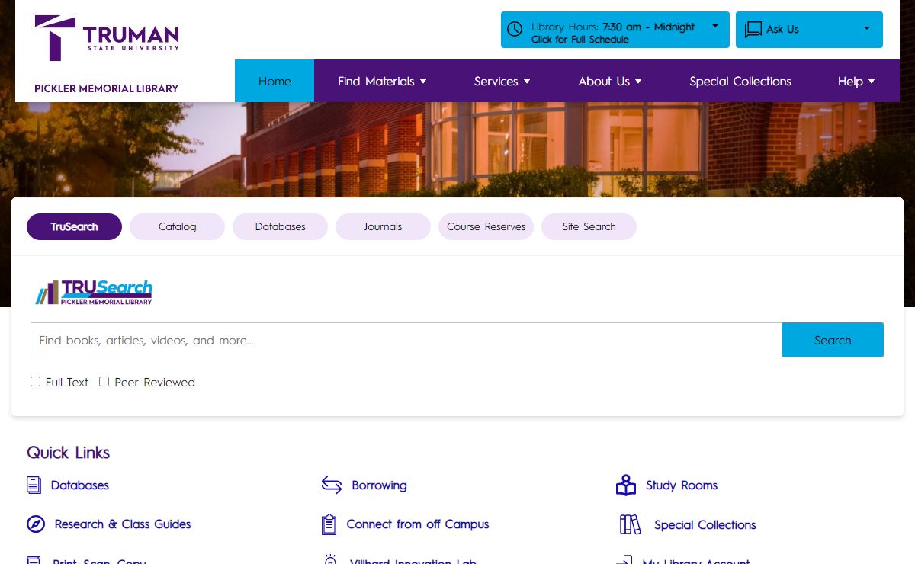Click Click for Full Schedule text
The image size is (915, 564).
click(x=580, y=40)
